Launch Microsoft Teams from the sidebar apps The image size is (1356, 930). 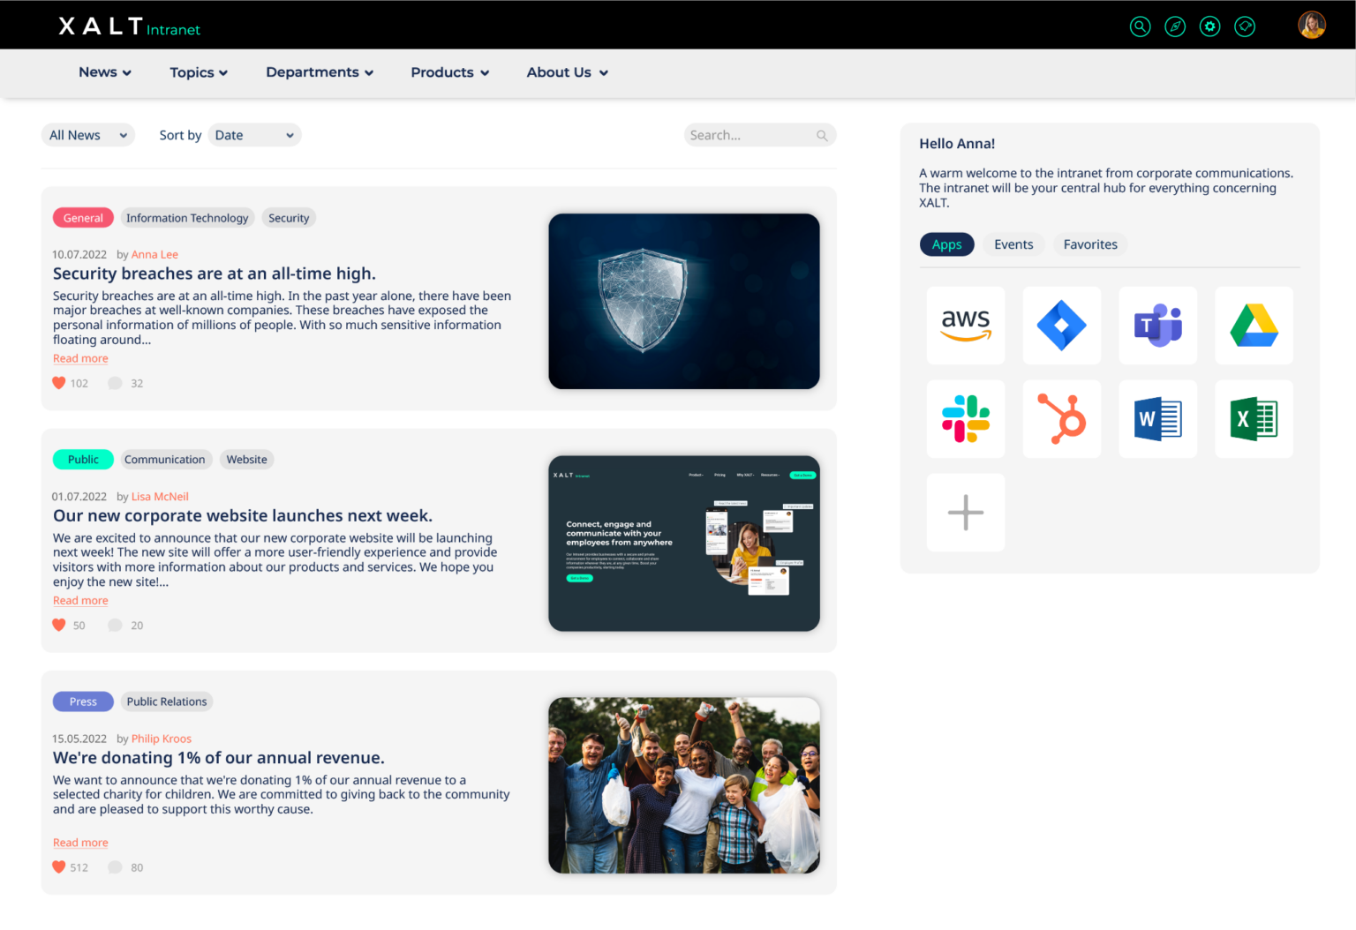click(1157, 325)
